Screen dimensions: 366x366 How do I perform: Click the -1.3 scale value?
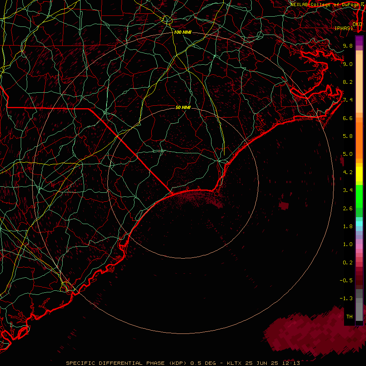click(346, 298)
